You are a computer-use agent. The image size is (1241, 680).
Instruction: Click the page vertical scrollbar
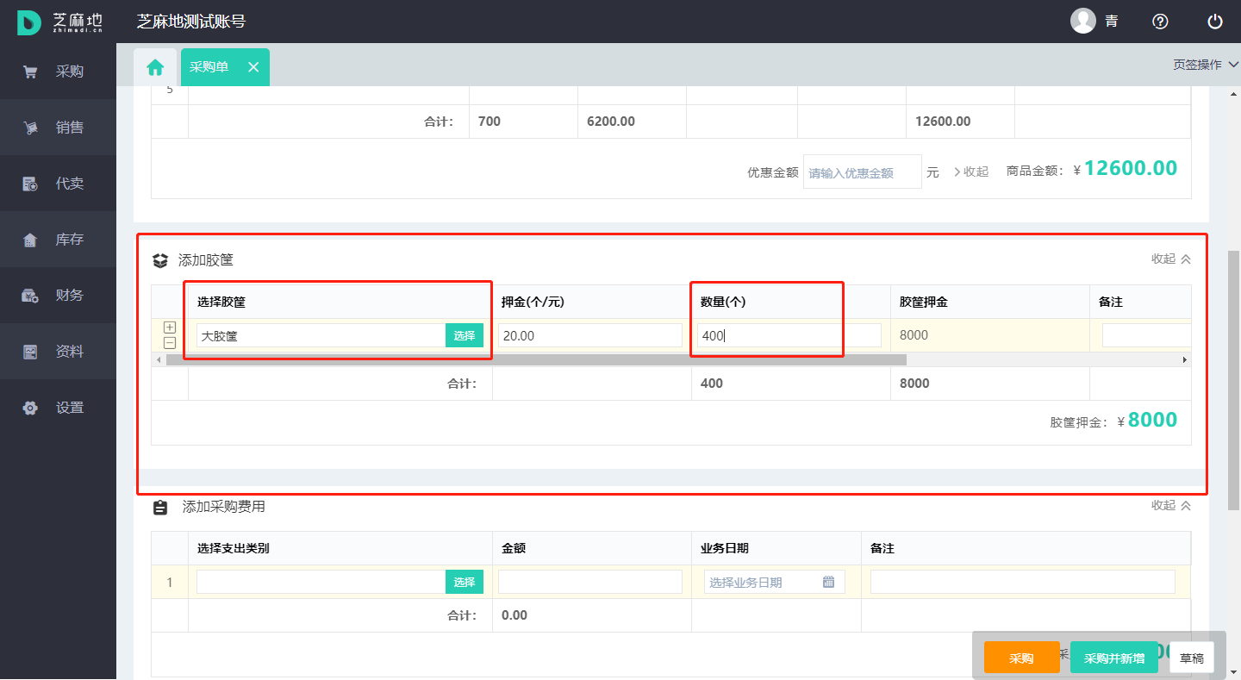coord(1233,379)
